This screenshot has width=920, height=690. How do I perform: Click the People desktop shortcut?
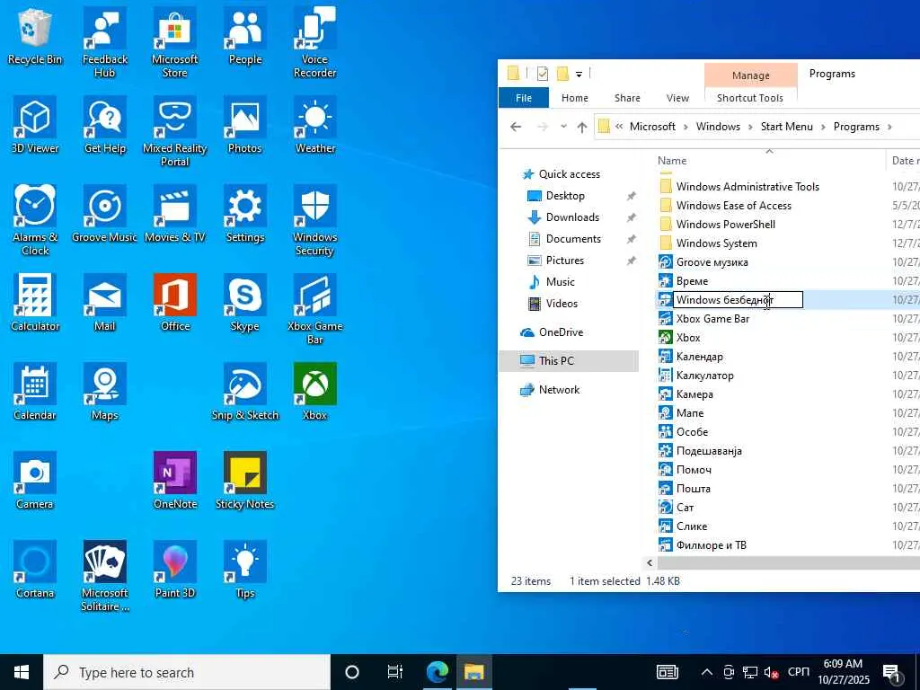(x=245, y=36)
